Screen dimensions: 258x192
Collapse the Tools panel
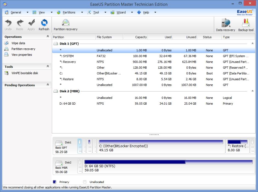pos(48,66)
